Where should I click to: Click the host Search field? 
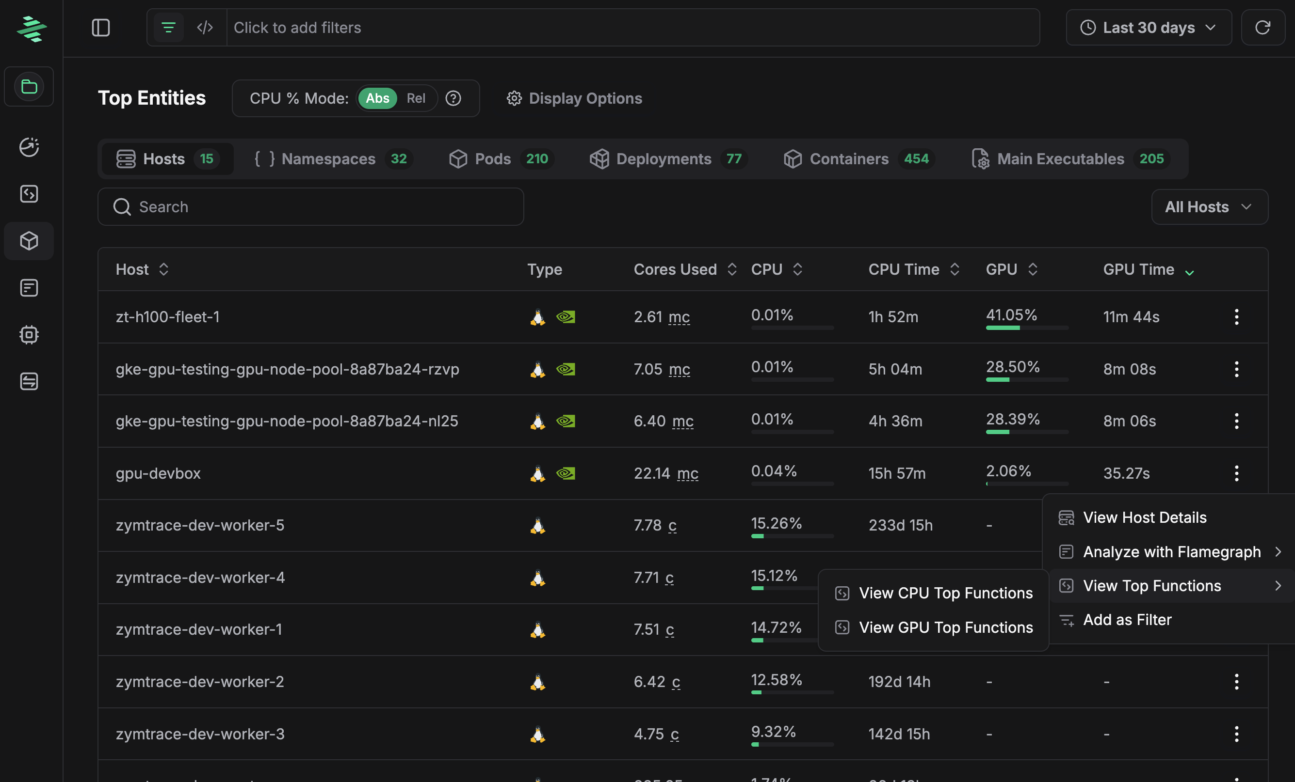coord(310,207)
